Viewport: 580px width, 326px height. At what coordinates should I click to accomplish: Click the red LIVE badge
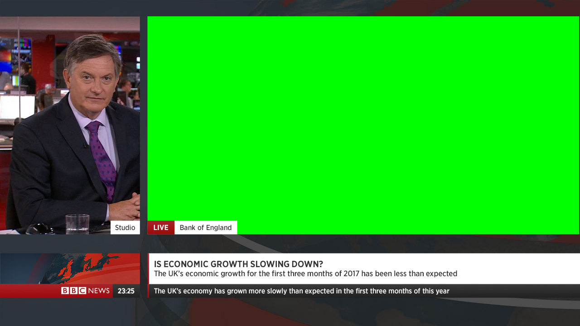[161, 227]
